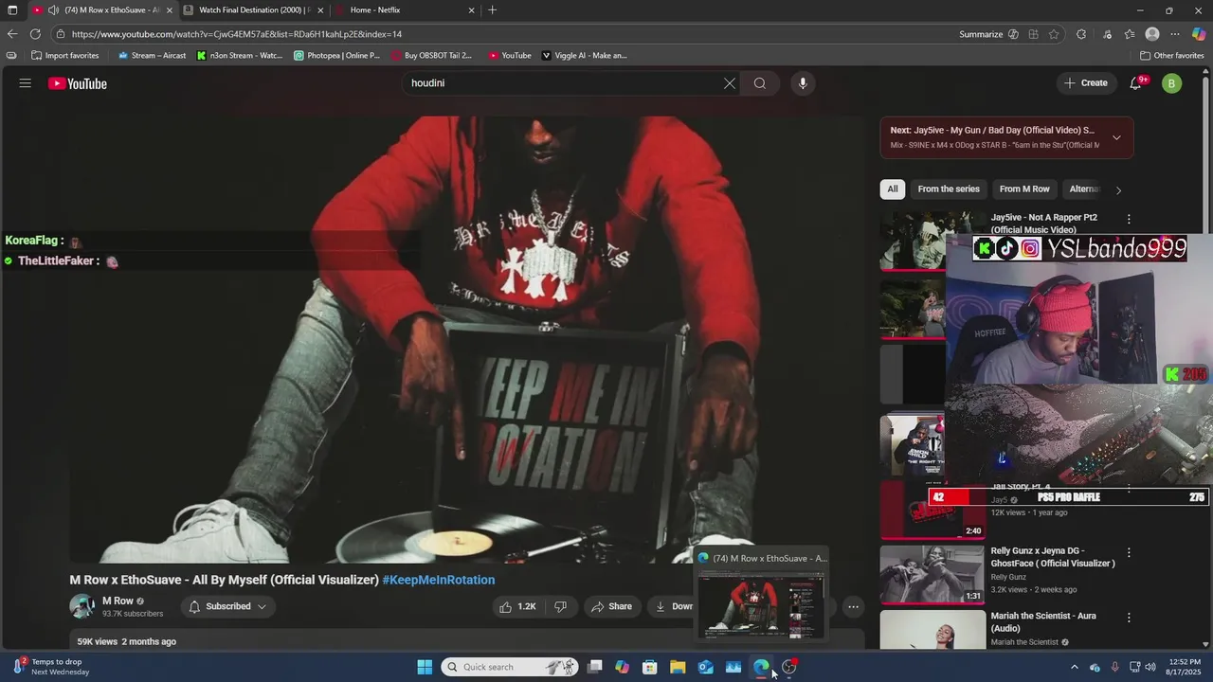This screenshot has height=682, width=1213.
Task: Switch to 'Watch Final Destination (2000)' tab
Action: pos(252,10)
